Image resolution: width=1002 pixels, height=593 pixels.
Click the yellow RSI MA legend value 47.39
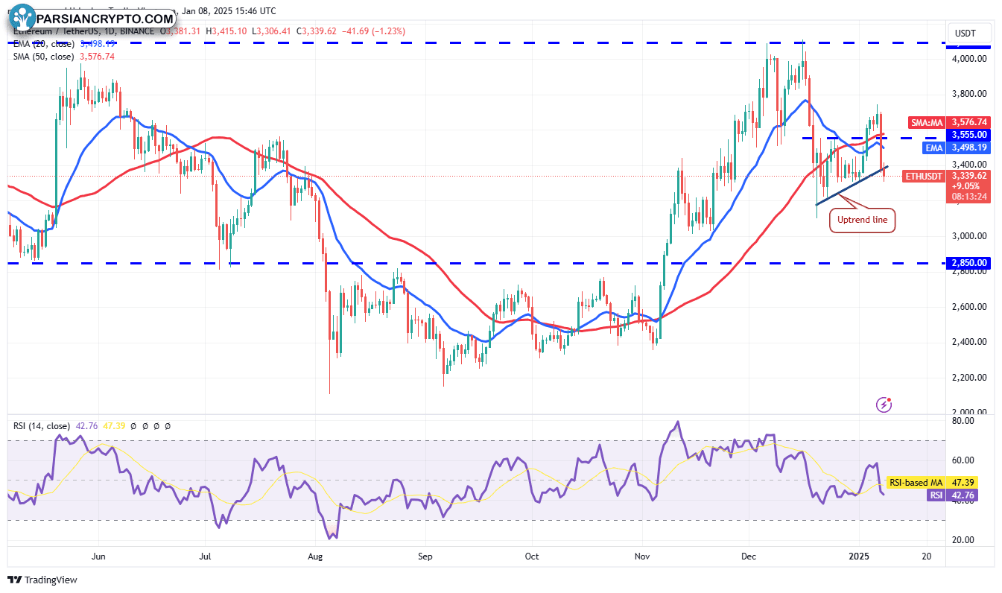113,426
